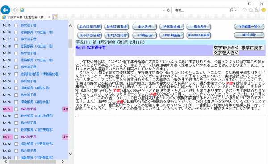Tick the checkbox for No.24
268x164 pixels.
[x=16, y=88]
